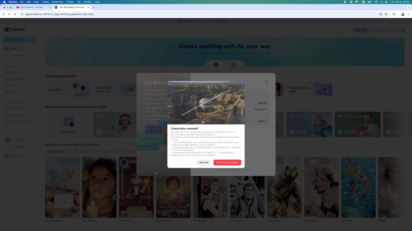The width and height of the screenshot is (412, 231).
Task: Reload the CapCut page
Action: pyautogui.click(x=15, y=14)
